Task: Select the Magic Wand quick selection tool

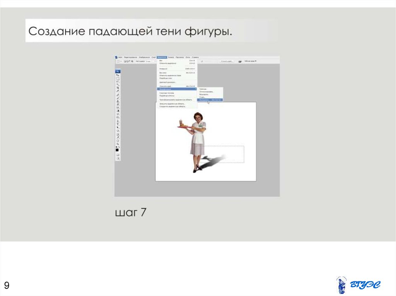Action: click(118, 85)
